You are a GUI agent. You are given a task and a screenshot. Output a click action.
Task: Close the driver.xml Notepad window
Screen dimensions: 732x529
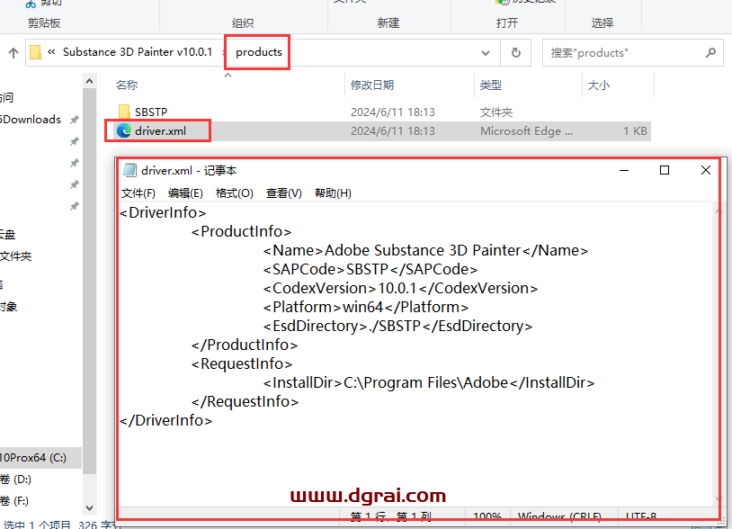pos(706,170)
